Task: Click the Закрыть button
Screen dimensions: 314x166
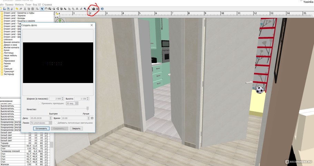Action: (x=76, y=128)
